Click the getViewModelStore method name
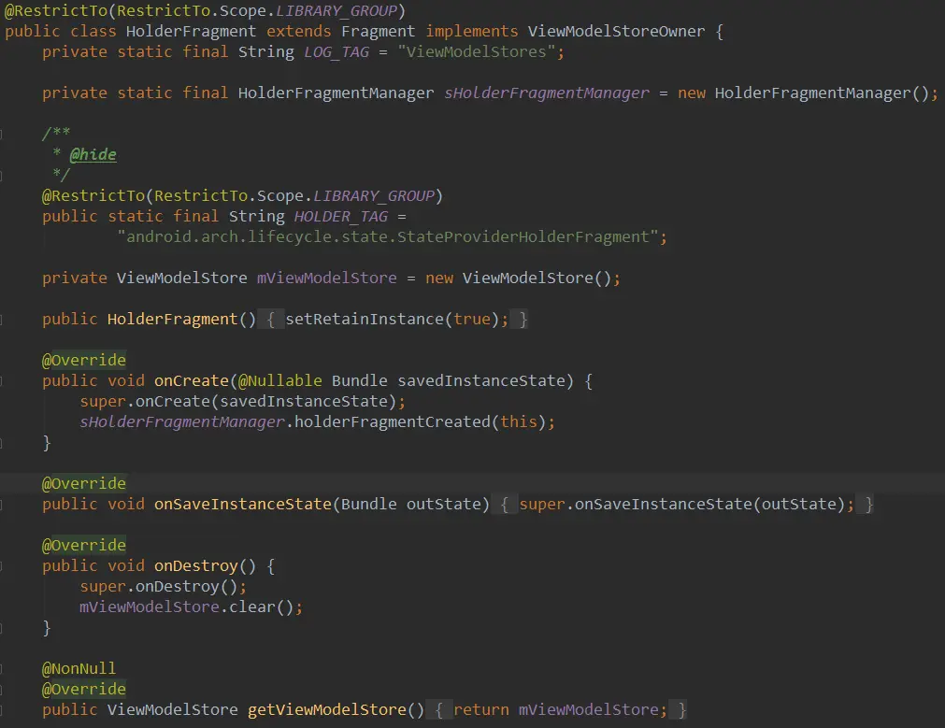Screen dimensions: 945x728 (327, 709)
